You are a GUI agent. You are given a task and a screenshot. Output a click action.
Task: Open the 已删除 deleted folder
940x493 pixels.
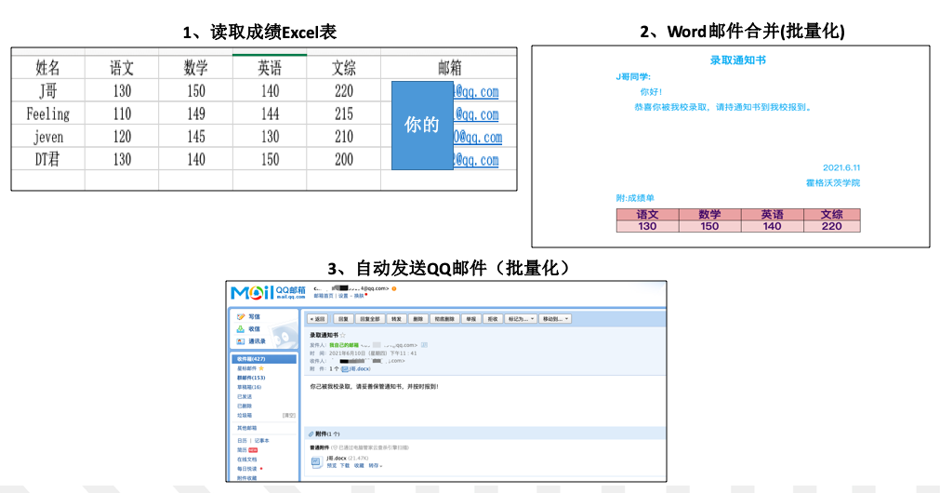pyautogui.click(x=245, y=406)
